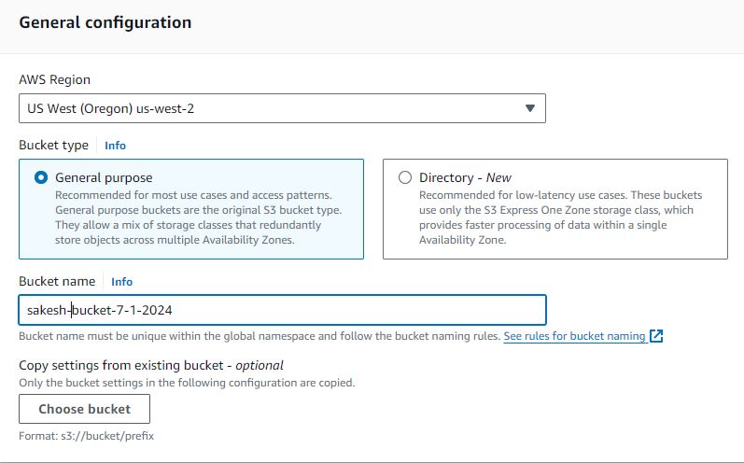
Task: Select the General purpose radio button
Action: [41, 177]
